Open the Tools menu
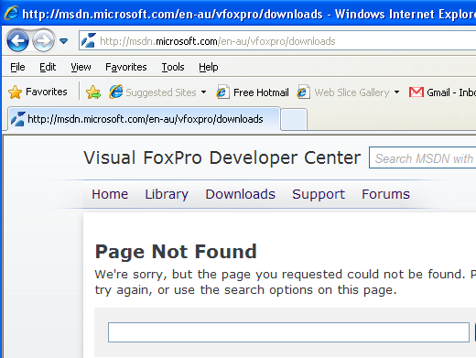Screen dimensions: 476x358 (x=173, y=67)
